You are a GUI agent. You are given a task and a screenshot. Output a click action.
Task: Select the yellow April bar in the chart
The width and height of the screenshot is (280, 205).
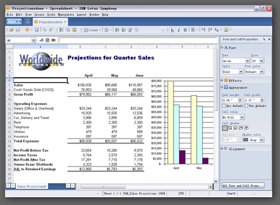(x=171, y=122)
